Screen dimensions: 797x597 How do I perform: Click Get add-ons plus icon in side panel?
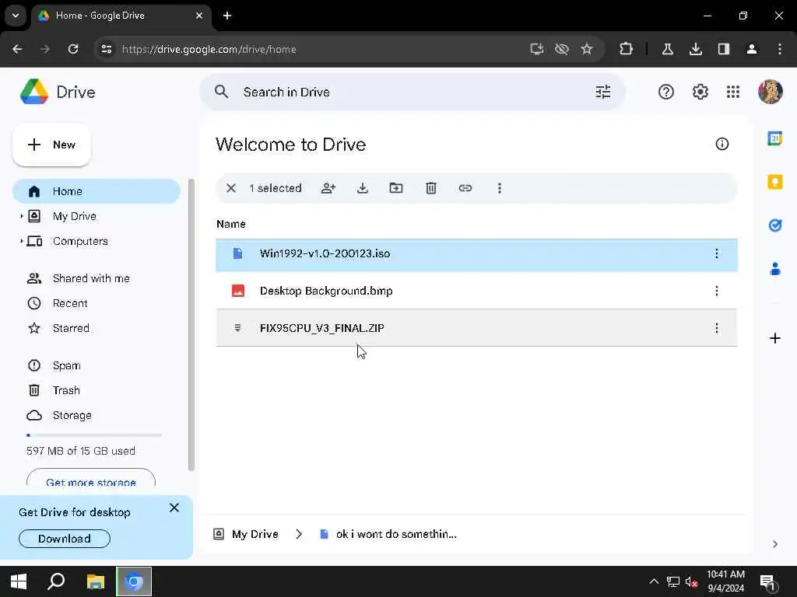[774, 338]
